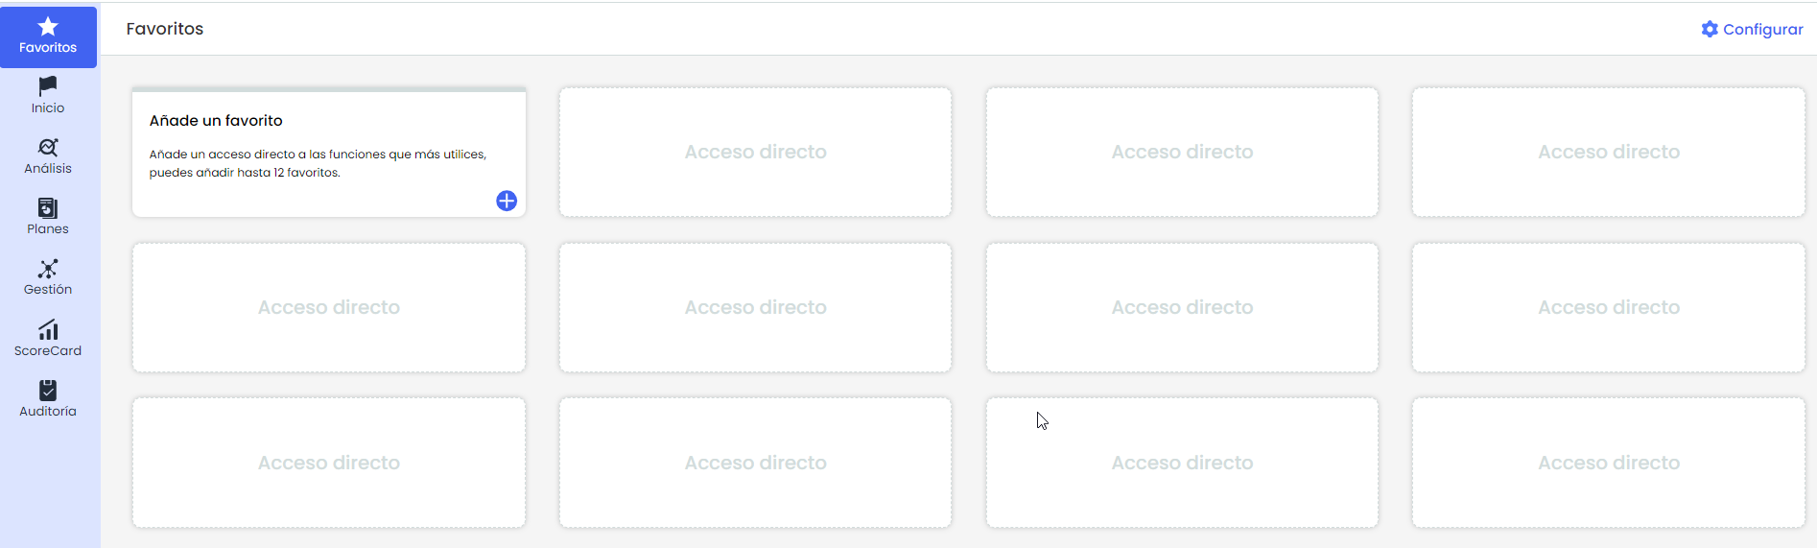Click the second-row last Acceso directo slot

tap(1609, 308)
